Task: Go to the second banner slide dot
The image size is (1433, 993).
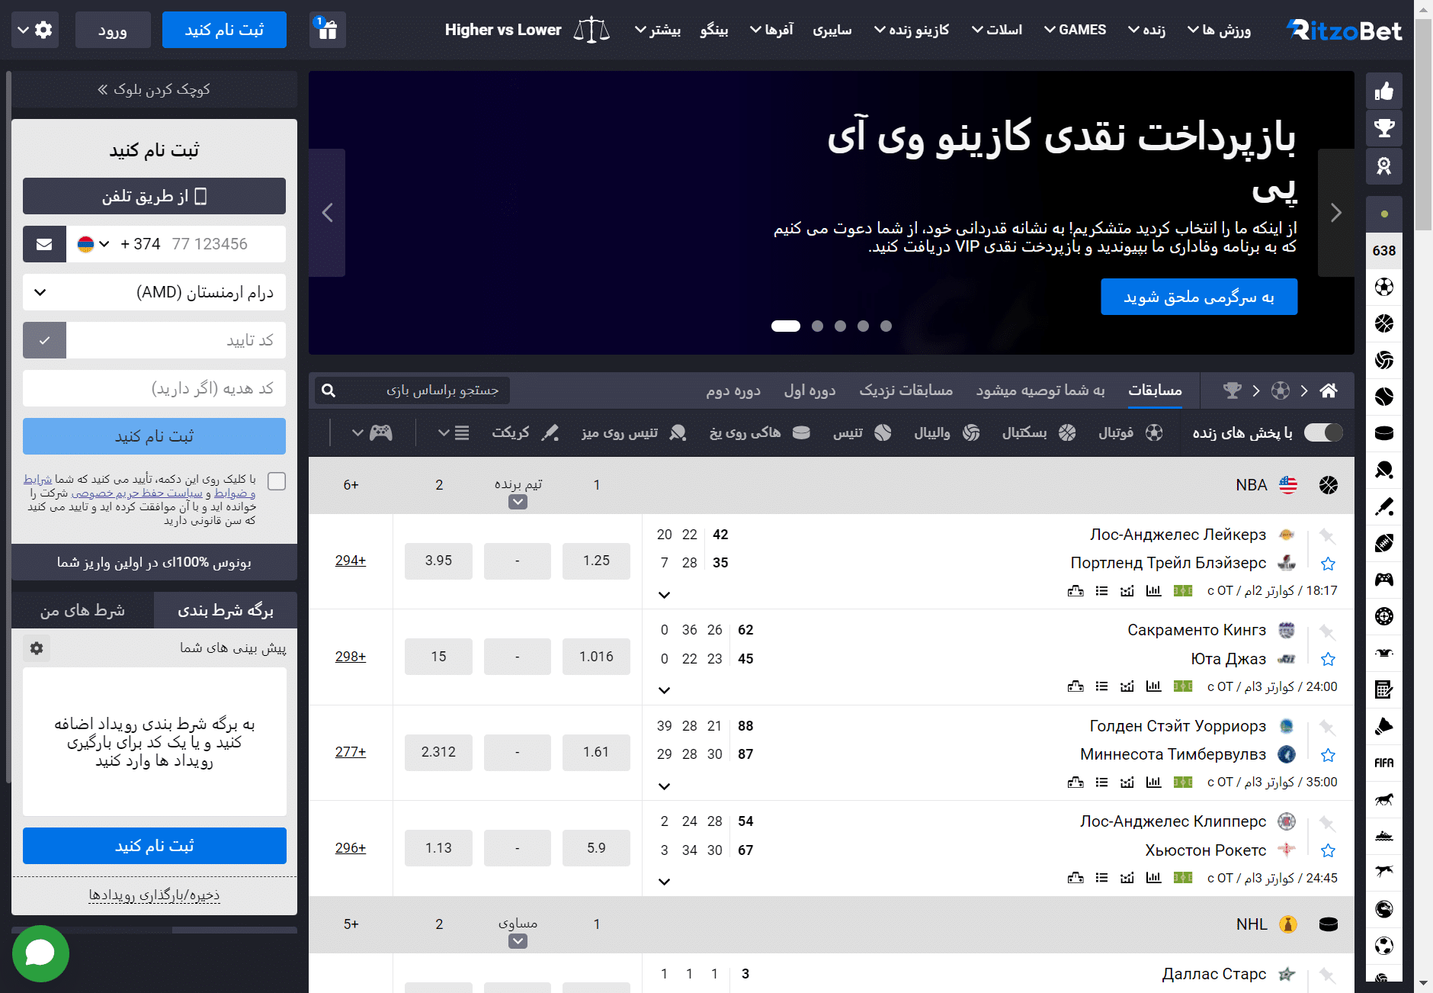Action: (x=817, y=326)
